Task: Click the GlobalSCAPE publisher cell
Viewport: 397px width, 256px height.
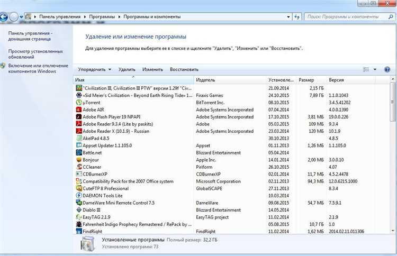Action: 209,188
